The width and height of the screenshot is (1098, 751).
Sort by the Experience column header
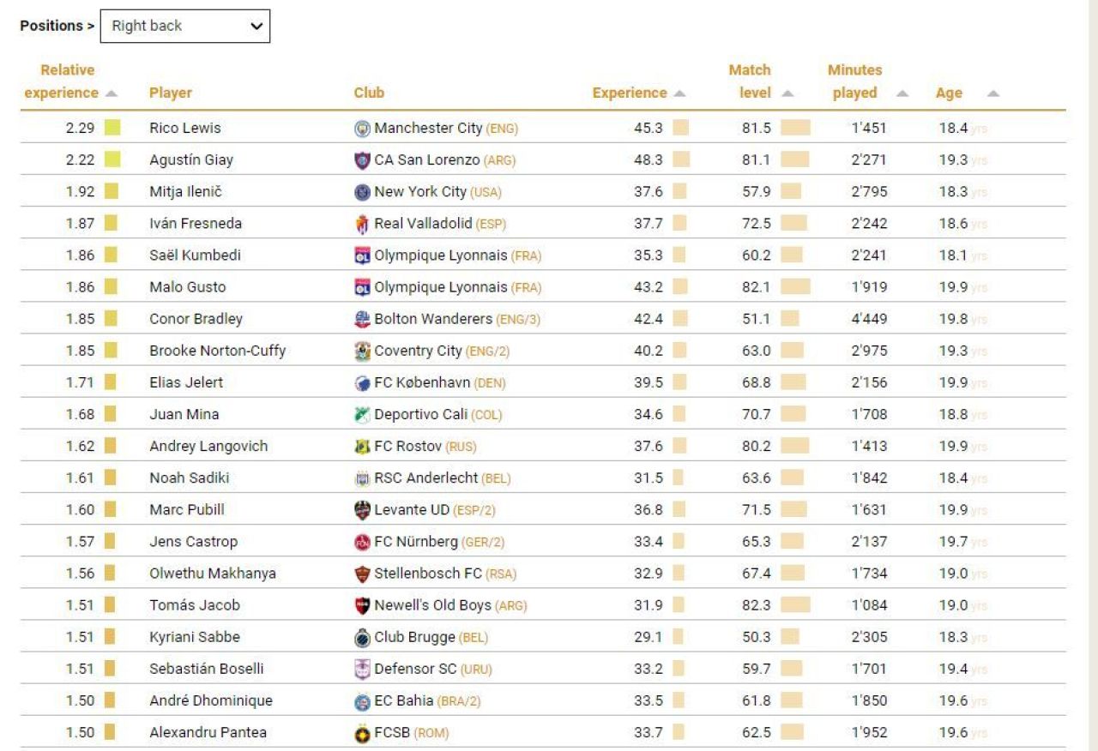(630, 93)
